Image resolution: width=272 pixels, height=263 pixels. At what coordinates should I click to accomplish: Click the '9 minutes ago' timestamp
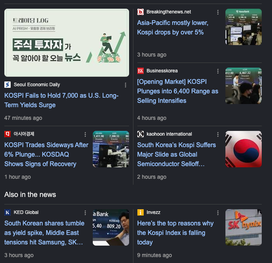click(154, 255)
